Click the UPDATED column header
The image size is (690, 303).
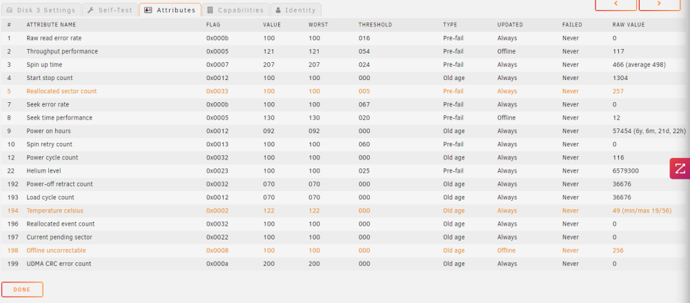point(510,25)
